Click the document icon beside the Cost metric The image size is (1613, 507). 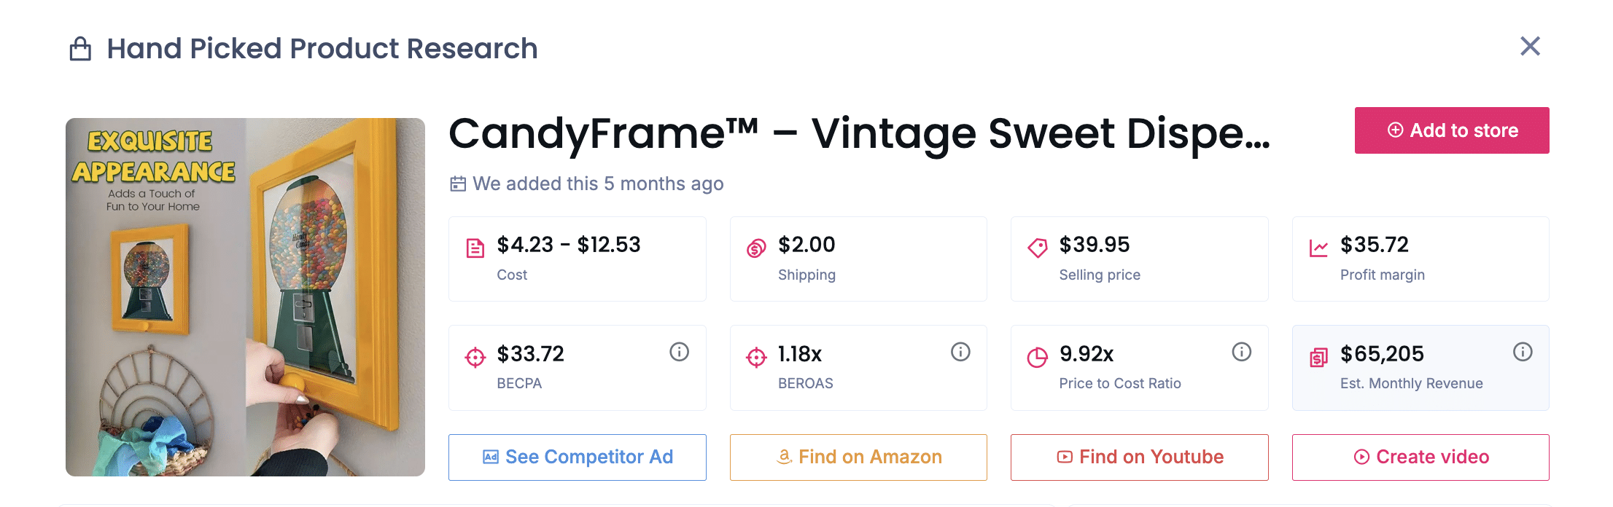click(x=475, y=247)
